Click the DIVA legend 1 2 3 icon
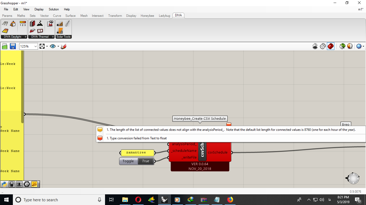 (23, 24)
